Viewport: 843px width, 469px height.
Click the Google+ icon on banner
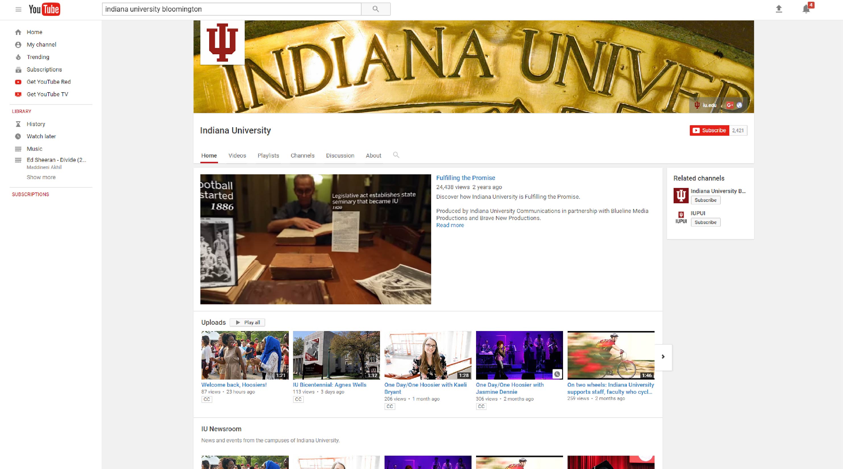click(x=730, y=105)
